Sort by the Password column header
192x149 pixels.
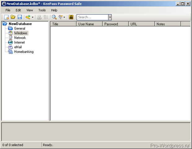[115, 24]
